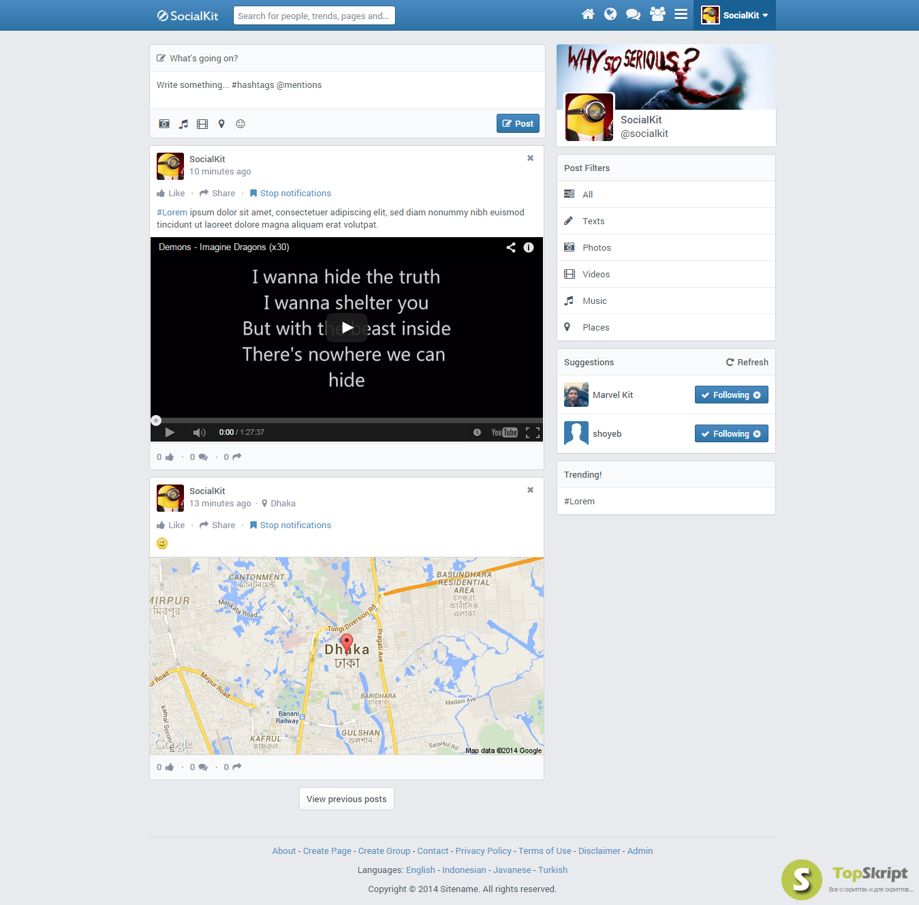
Task: Click the red map pin on Dhaka
Action: tap(347, 643)
